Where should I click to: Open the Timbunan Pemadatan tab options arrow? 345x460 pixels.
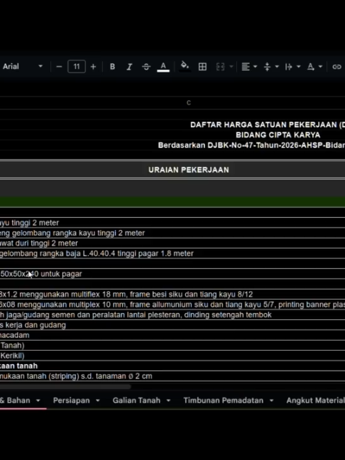tap(271, 401)
